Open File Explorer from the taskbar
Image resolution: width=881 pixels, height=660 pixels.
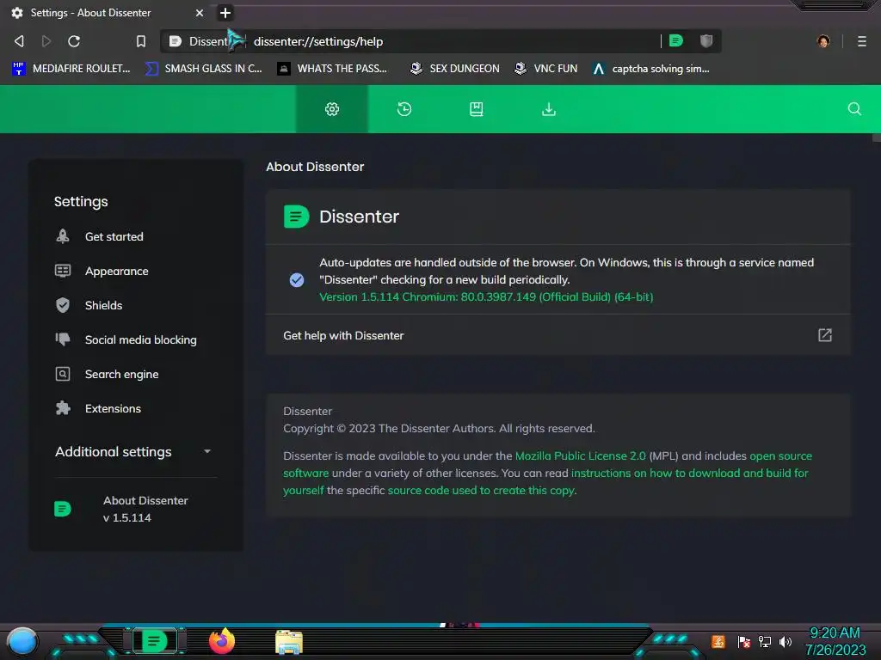click(289, 642)
